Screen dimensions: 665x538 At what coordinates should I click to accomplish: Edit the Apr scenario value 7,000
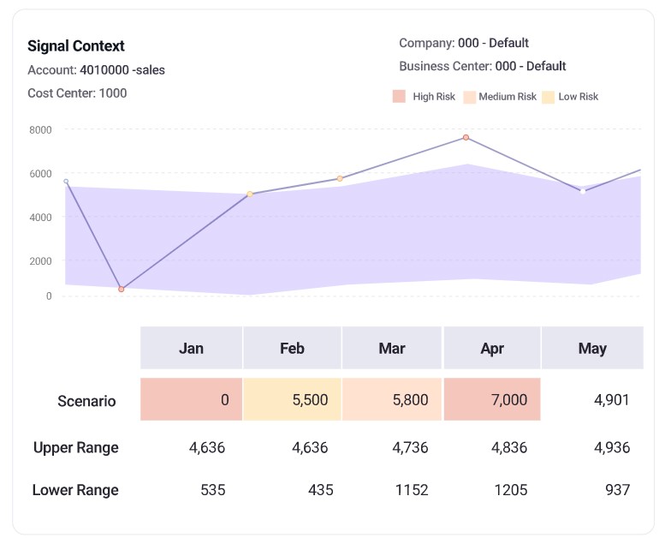point(492,399)
